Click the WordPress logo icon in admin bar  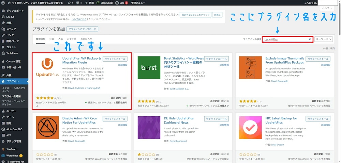[x=3, y=3]
